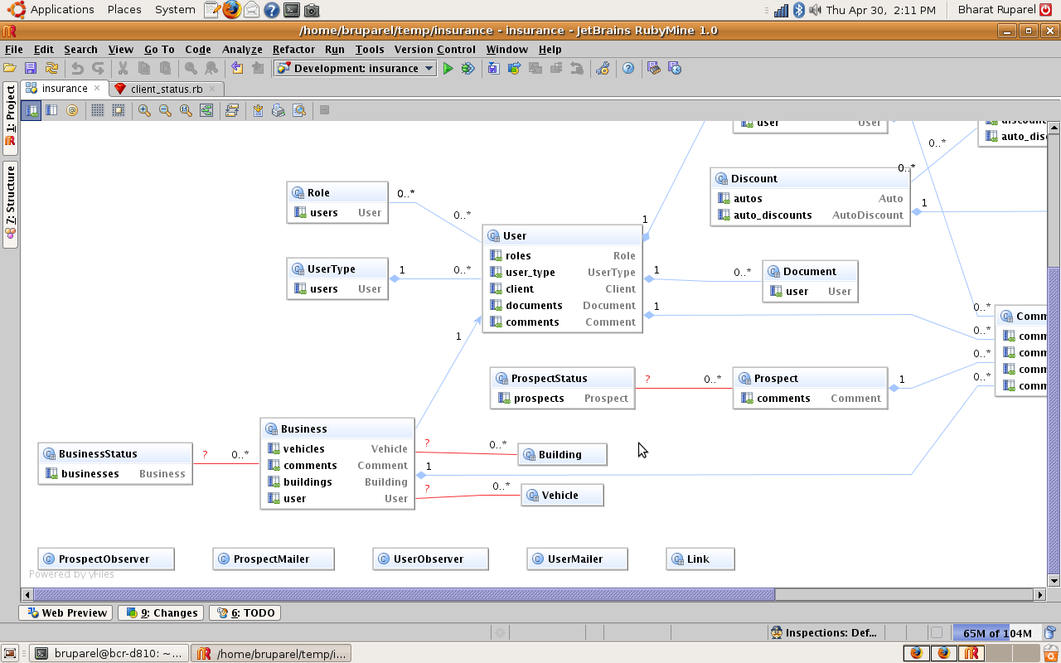Print the model diagram
The image size is (1061, 663).
pos(278,109)
